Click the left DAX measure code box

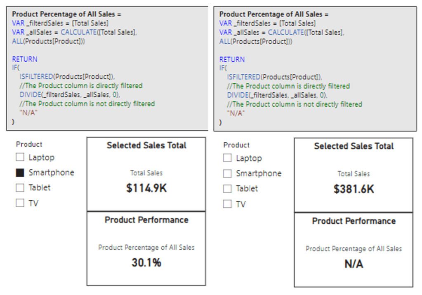[107, 68]
